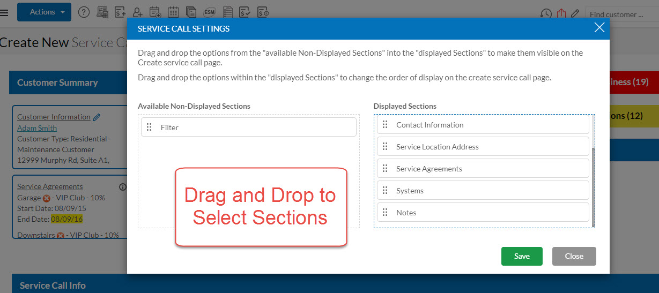Select the Contact Information section
Image resolution: width=659 pixels, height=293 pixels.
click(x=483, y=124)
